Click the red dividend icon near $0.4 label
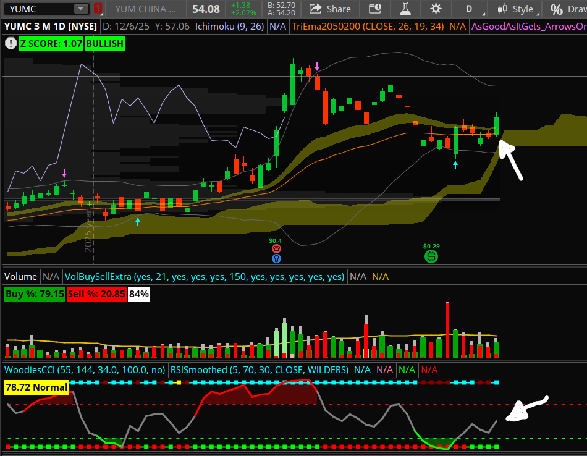Screen dimensions: 587x456 276,248
